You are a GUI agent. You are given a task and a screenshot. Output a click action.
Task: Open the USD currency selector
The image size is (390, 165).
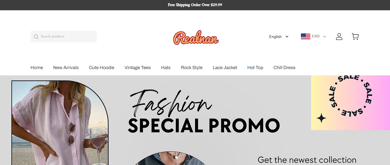tap(313, 36)
